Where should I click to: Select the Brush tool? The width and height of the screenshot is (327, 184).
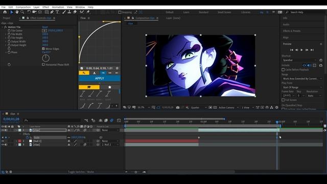64,12
